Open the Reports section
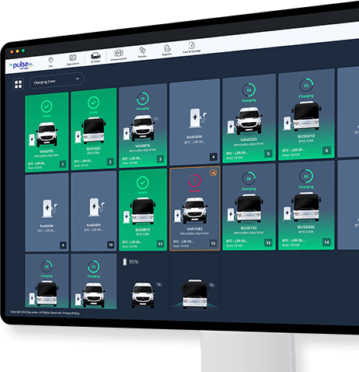 tap(167, 50)
